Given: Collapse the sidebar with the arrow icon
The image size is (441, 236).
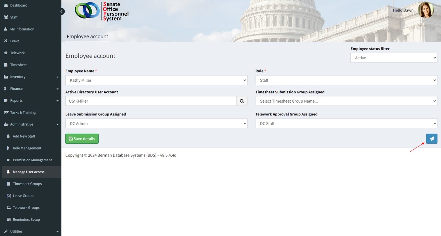Looking at the screenshot, I should 62,12.
